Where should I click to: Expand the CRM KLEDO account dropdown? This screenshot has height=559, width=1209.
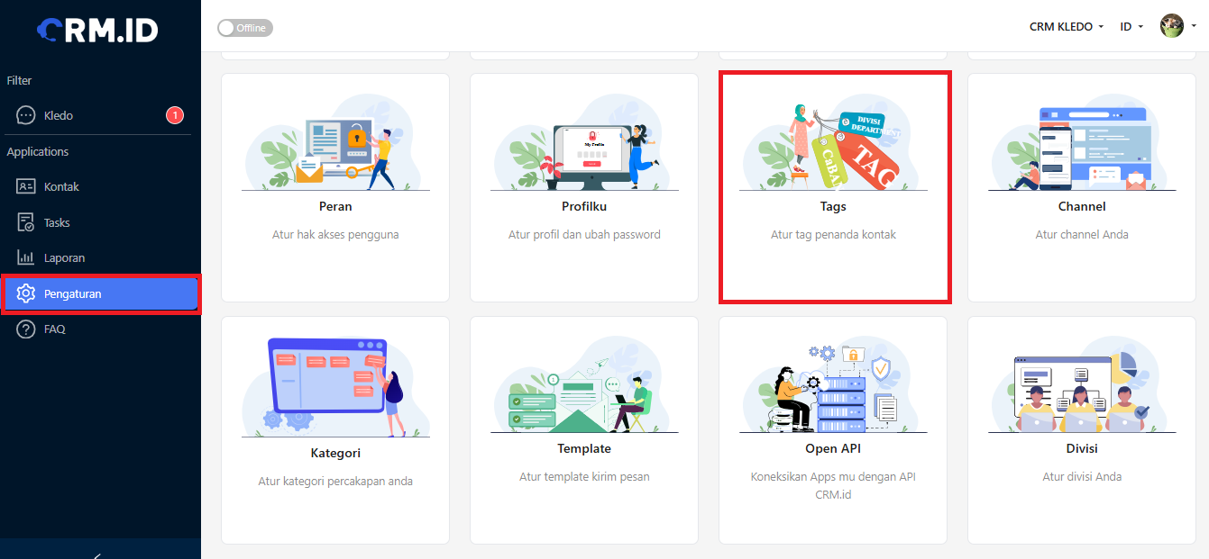(x=1067, y=27)
